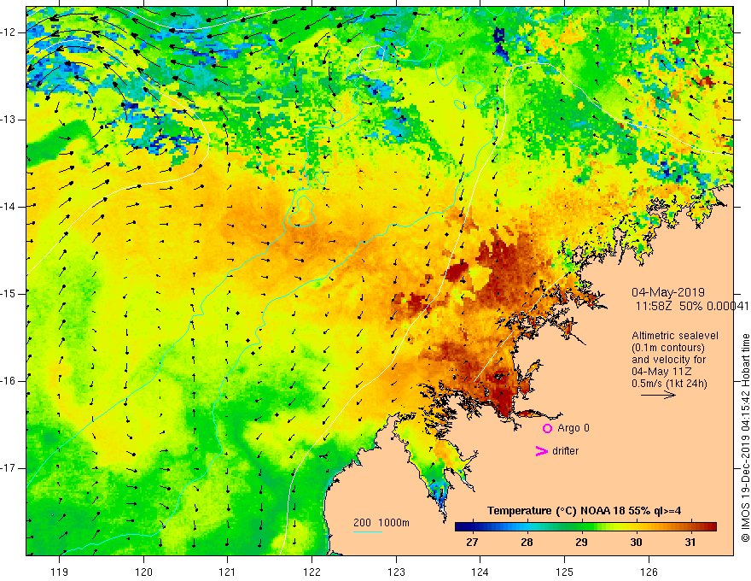Click the 'drifter' legend label
The width and height of the screenshot is (751, 581).
point(565,451)
